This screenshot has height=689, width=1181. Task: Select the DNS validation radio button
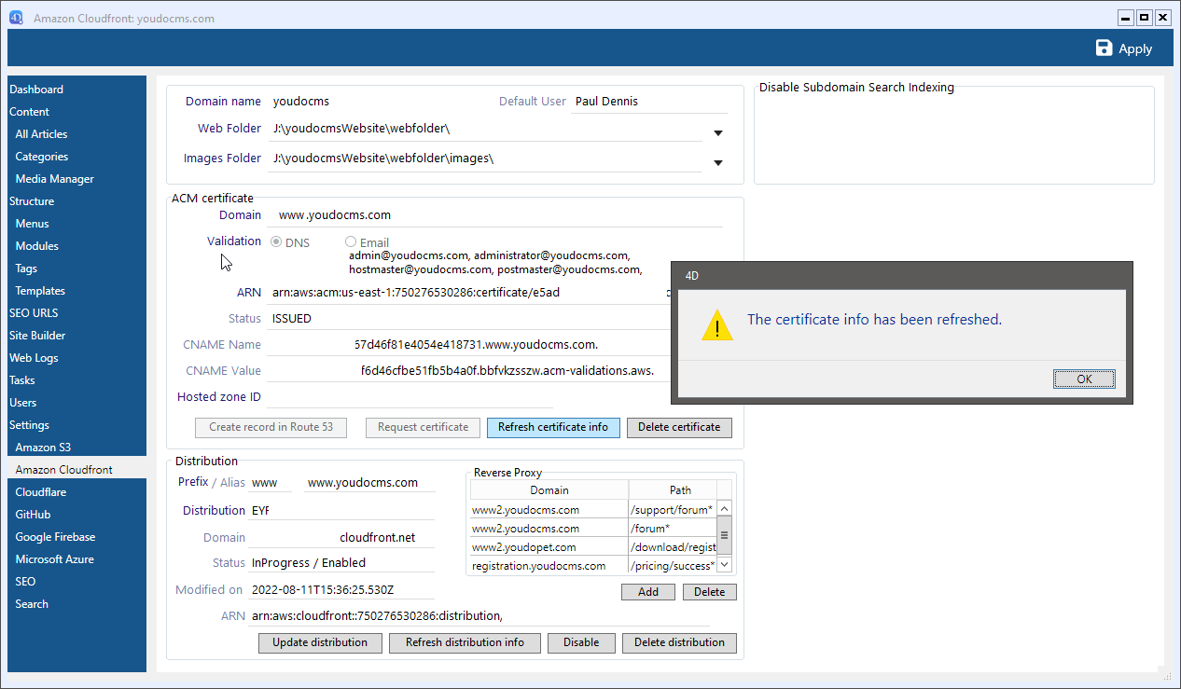(277, 242)
